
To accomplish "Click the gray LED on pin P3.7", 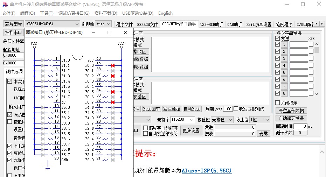I will pyautogui.click(x=43, y=144).
